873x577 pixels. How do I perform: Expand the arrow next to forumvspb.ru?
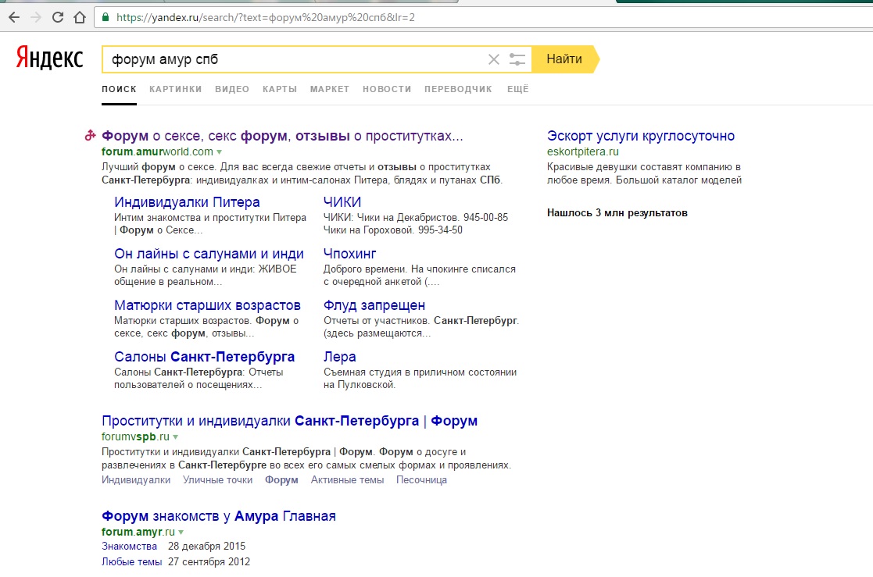click(x=176, y=437)
